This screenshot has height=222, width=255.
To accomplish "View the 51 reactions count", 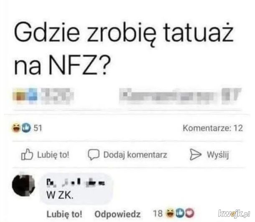I will coord(38,128).
